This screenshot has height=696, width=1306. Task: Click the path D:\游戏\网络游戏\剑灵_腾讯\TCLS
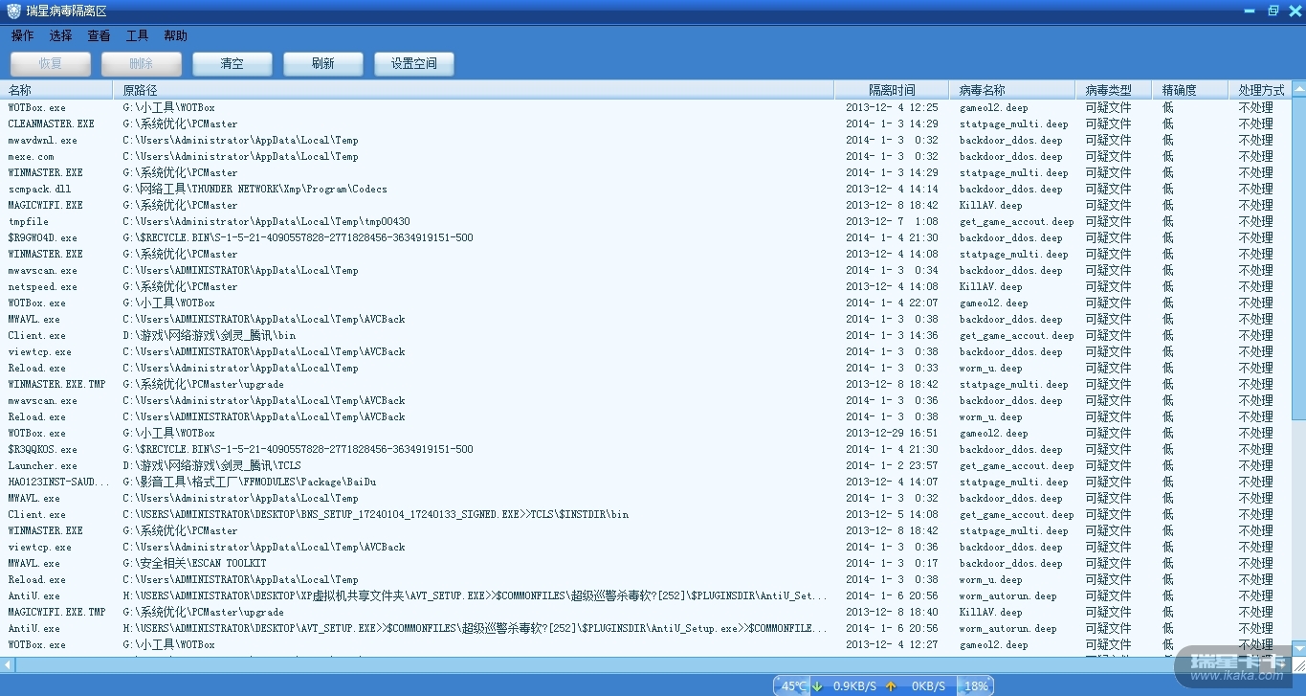pos(211,465)
